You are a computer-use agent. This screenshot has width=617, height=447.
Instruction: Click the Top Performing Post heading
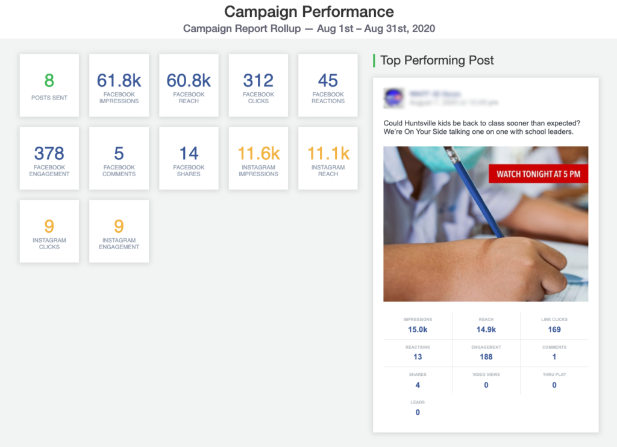437,60
